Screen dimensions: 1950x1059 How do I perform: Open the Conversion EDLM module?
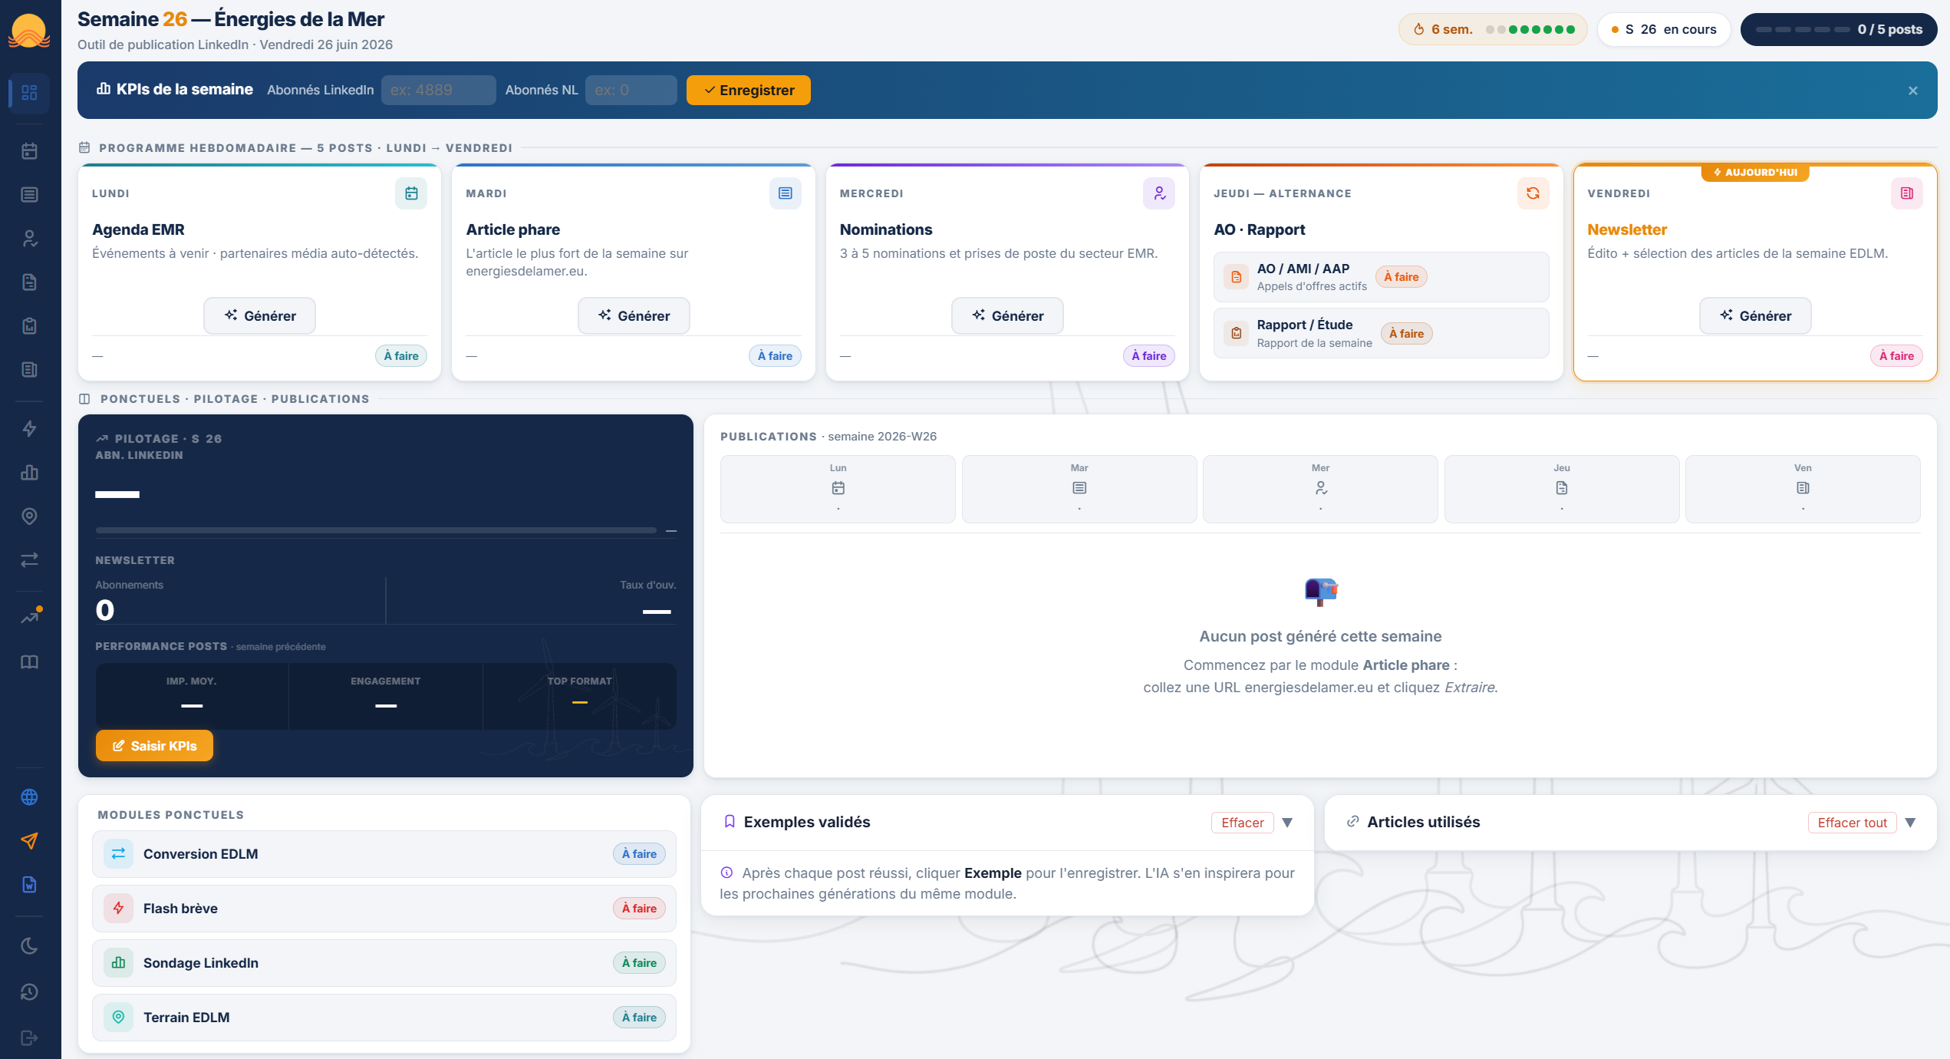coord(384,854)
